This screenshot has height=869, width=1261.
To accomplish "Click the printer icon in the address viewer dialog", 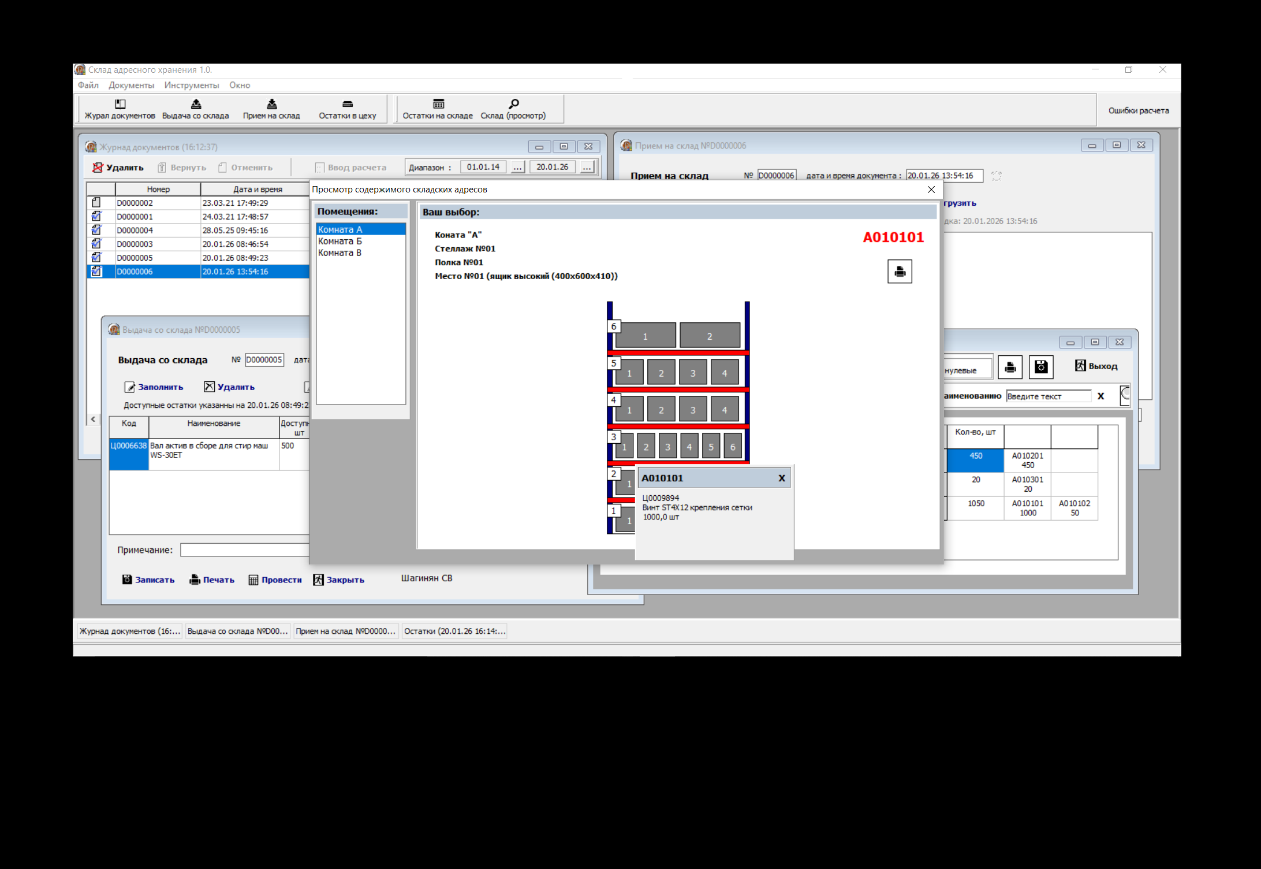I will tap(900, 272).
